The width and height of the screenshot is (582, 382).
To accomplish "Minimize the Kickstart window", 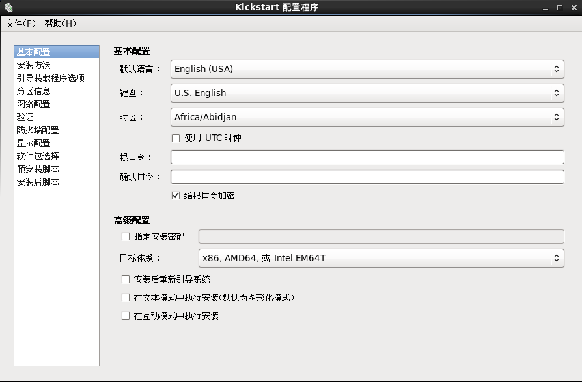I will pyautogui.click(x=546, y=8).
